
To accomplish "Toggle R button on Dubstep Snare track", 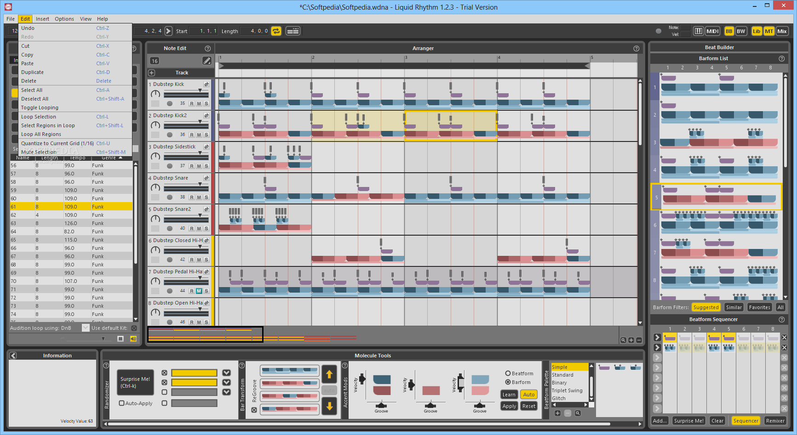I will click(192, 197).
